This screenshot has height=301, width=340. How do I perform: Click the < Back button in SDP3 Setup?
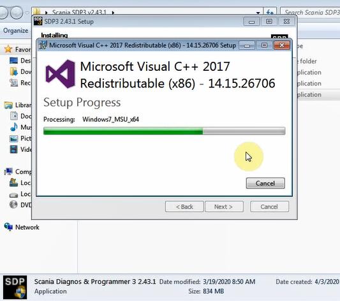point(184,207)
